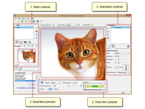Fit image to window in Navigator
The image size is (145, 109).
tap(32, 46)
